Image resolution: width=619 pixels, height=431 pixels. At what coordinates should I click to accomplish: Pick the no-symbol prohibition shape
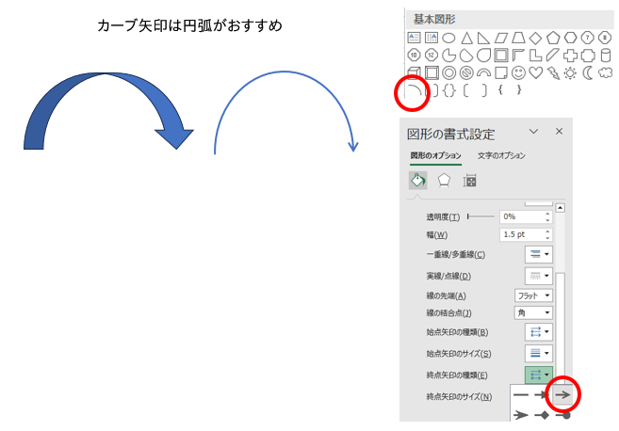(x=466, y=73)
